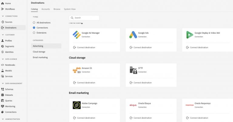Select the All destinations radio button
233x122 pixels.
pos(34,23)
